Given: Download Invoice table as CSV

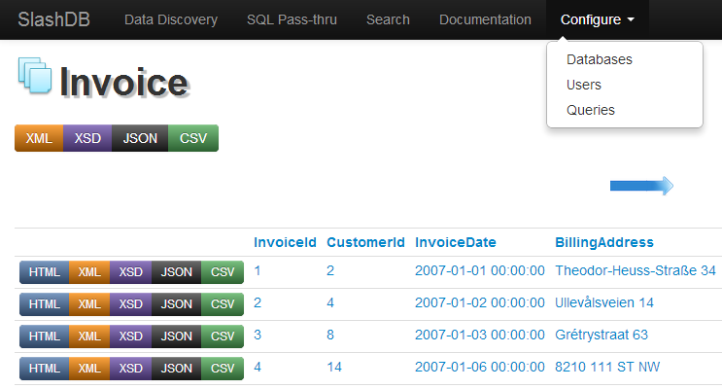Looking at the screenshot, I should click(x=193, y=138).
